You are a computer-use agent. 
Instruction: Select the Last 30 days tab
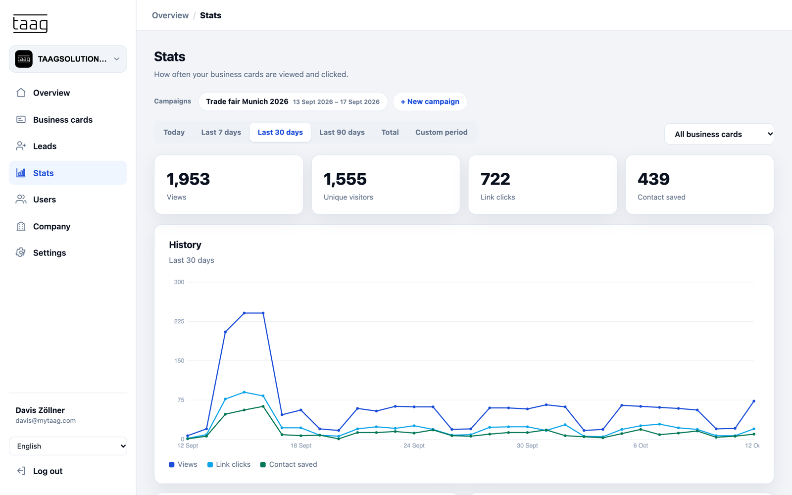point(280,132)
